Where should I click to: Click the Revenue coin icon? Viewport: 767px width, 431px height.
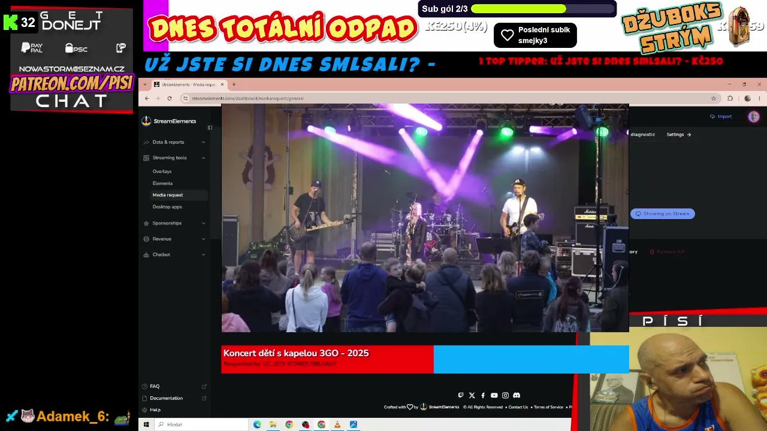(x=146, y=239)
